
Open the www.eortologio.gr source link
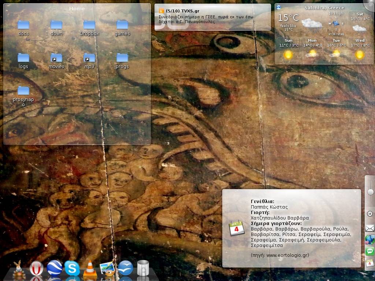coord(287,255)
